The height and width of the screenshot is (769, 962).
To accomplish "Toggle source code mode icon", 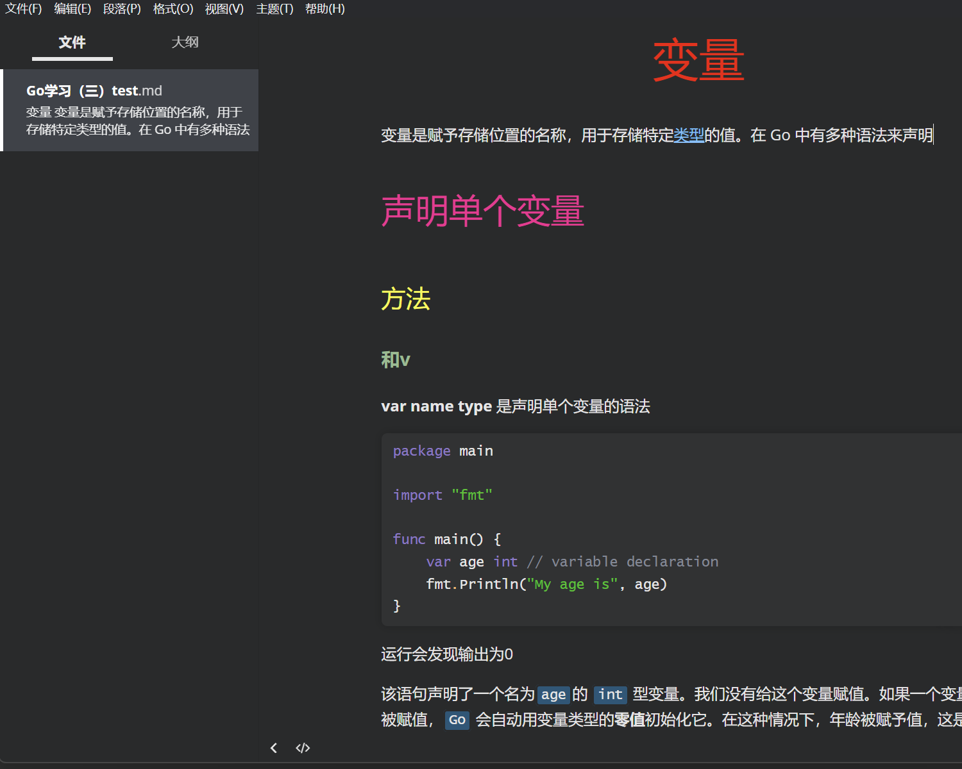I will 303,748.
